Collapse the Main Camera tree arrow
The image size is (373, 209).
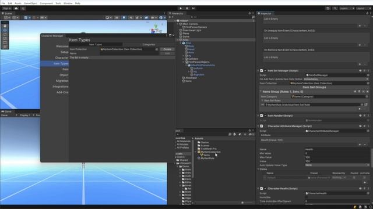tap(178, 24)
